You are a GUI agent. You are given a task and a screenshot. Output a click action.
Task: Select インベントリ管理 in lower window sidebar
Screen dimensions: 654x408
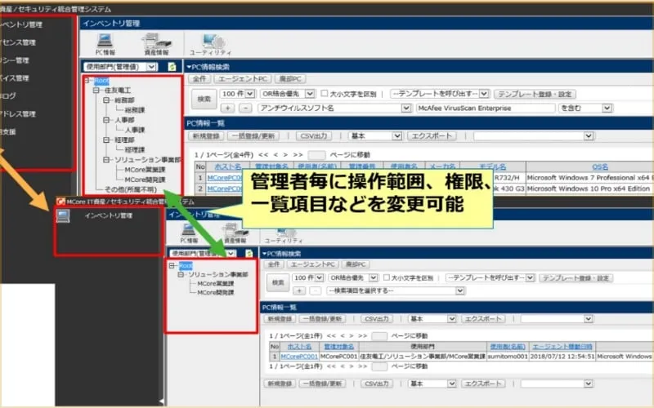tap(109, 215)
